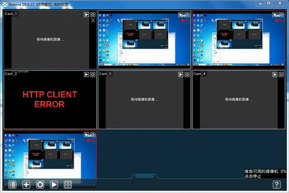Open the help question mark button
Image resolution: width=289 pixels, height=193 pixels.
coord(276,184)
